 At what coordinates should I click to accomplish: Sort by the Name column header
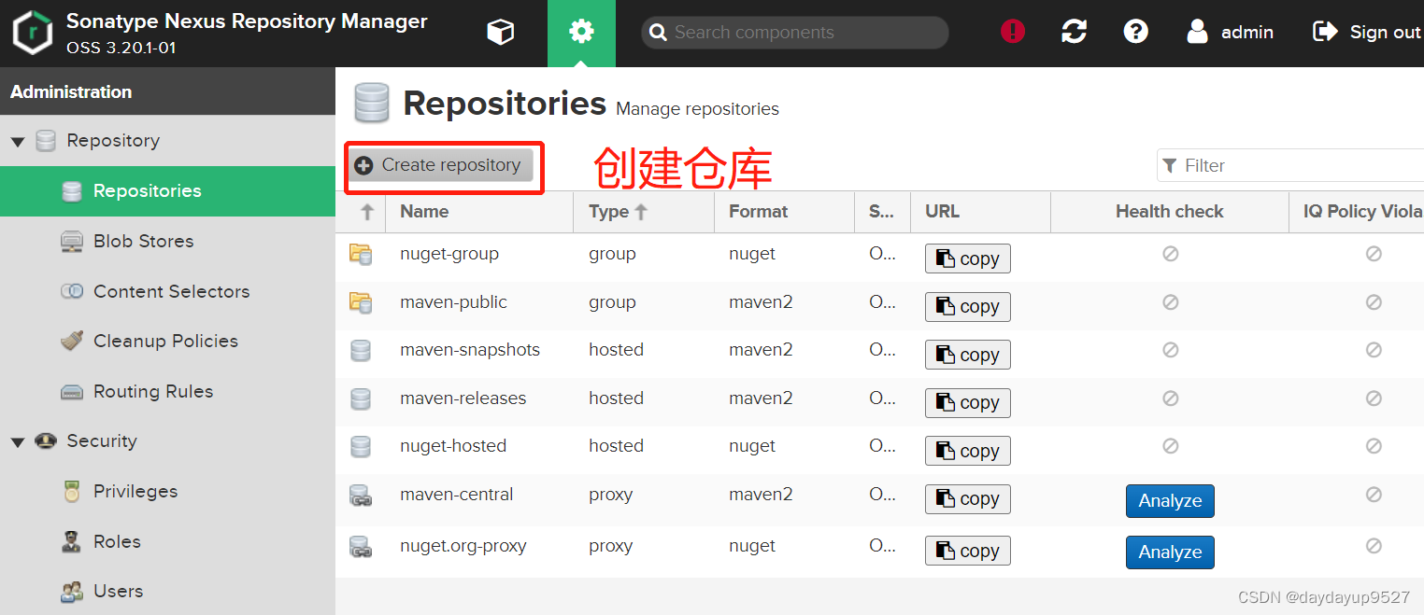[x=479, y=212]
